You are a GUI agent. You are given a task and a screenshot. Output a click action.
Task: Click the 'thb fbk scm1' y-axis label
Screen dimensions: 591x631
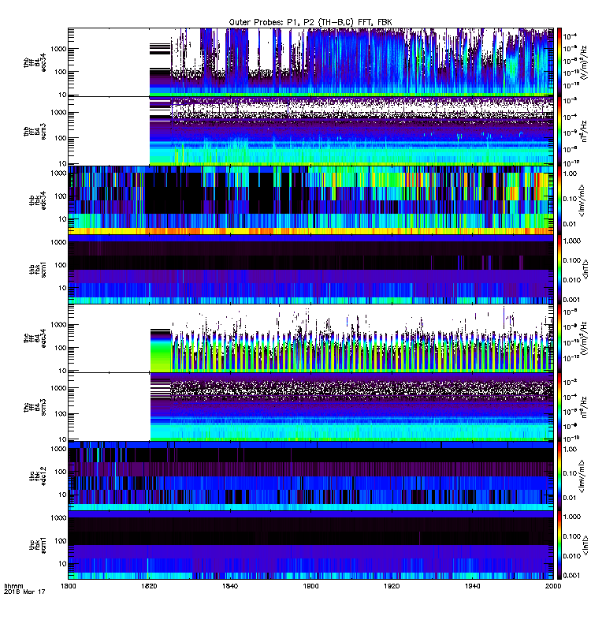click(x=38, y=269)
